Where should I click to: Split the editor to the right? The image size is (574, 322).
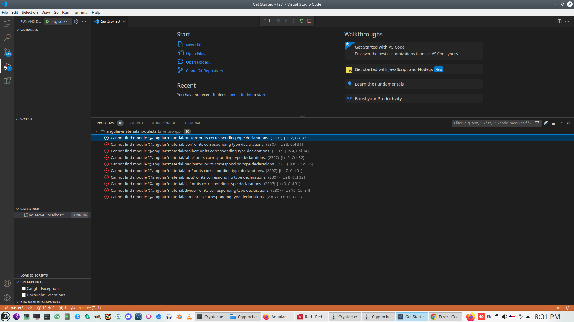coord(559,21)
